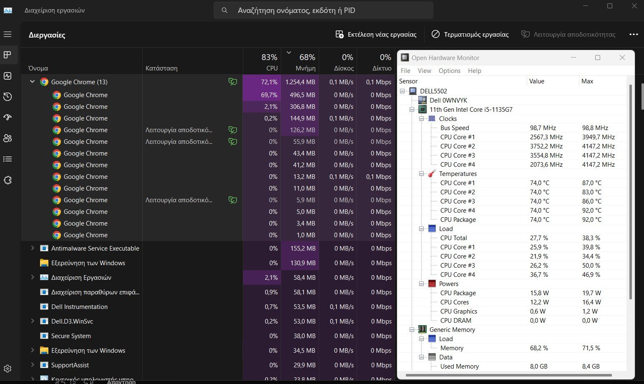The image size is (644, 384).
Task: Click the Max column header in Hardware Monitor
Action: point(603,81)
